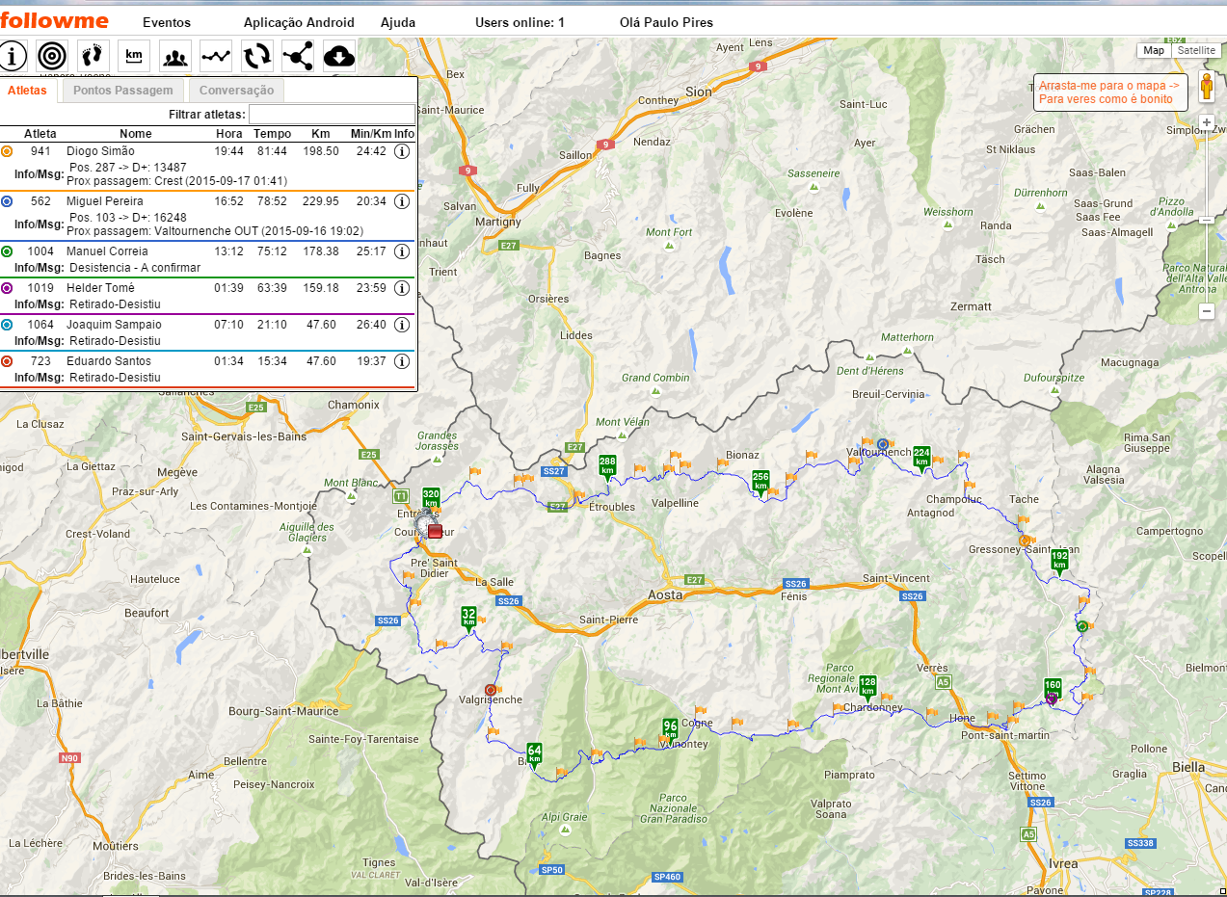Viewport: 1227px width, 897px height.
Task: Select Miguel Pereira's blue marker radio
Action: tap(7, 201)
